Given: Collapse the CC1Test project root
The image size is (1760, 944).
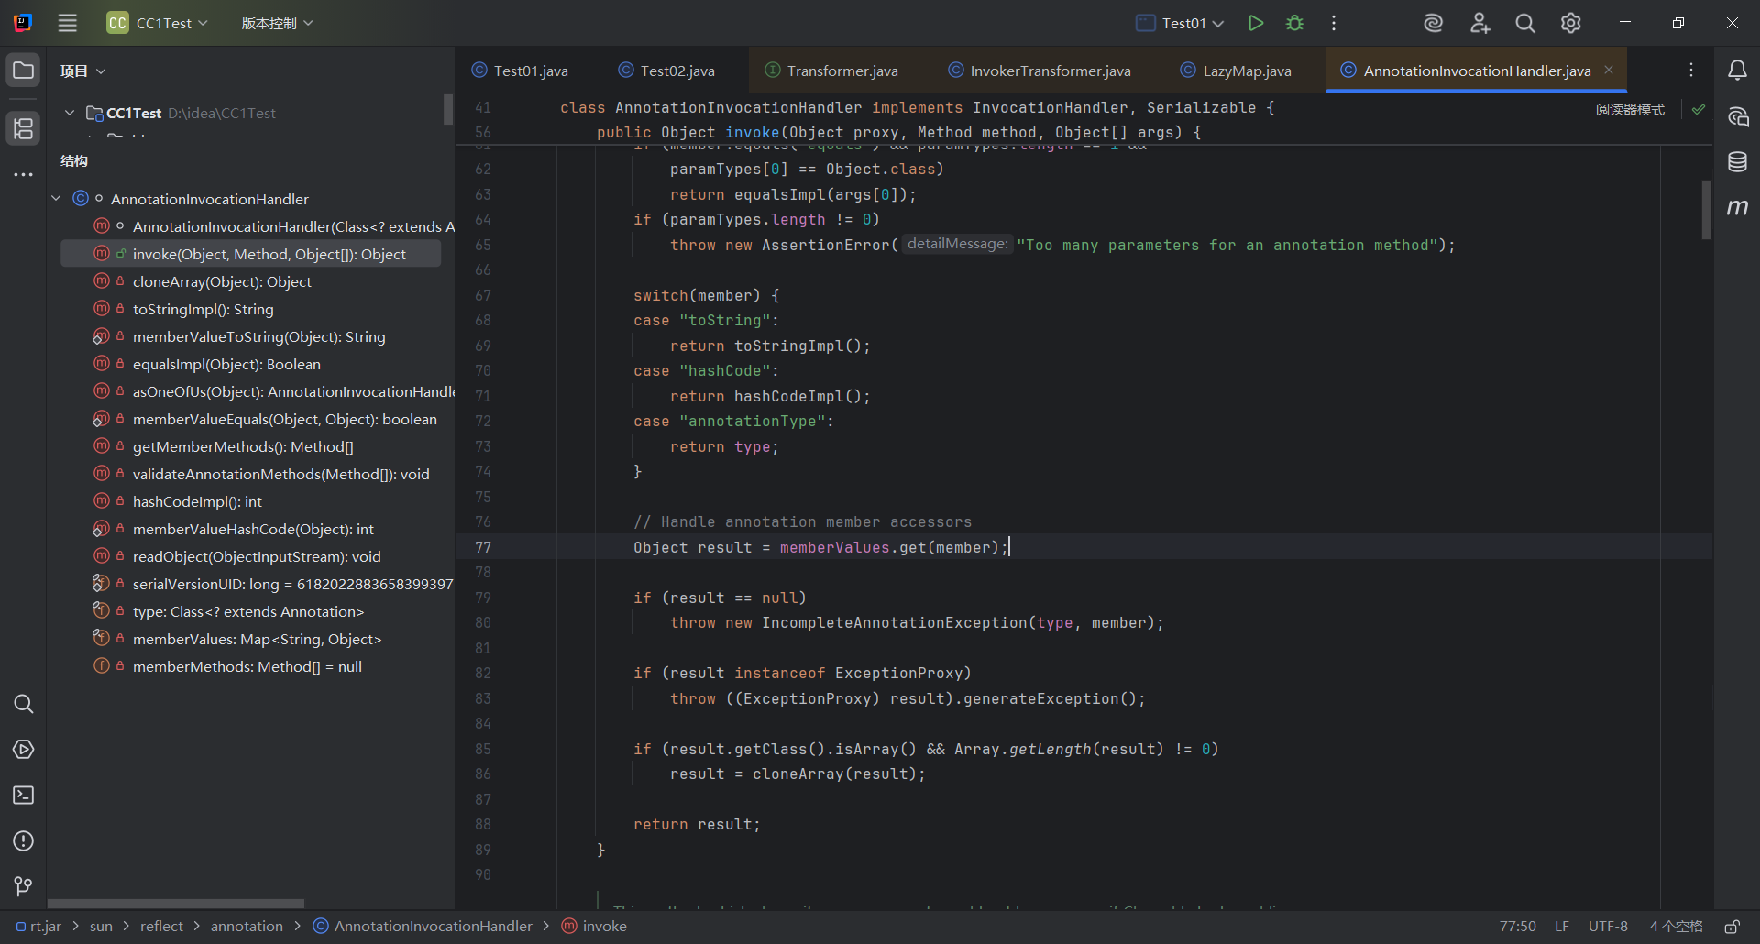Looking at the screenshot, I should pyautogui.click(x=69, y=113).
